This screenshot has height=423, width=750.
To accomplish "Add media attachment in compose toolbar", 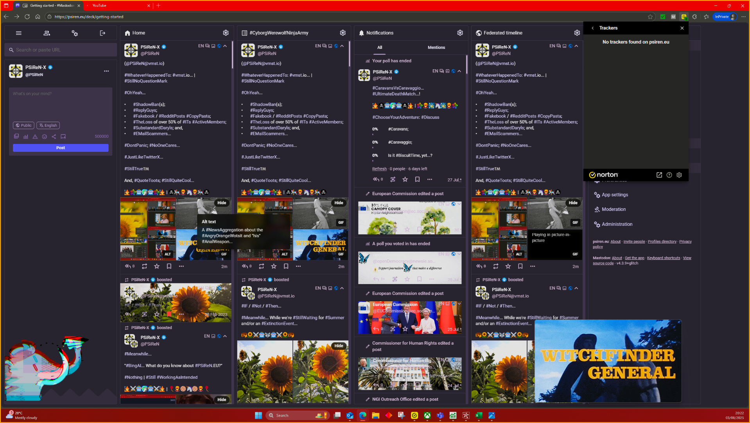I will (16, 137).
